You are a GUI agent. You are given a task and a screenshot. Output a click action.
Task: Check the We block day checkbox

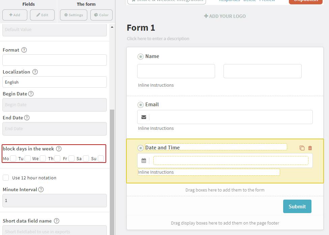(x=43, y=158)
